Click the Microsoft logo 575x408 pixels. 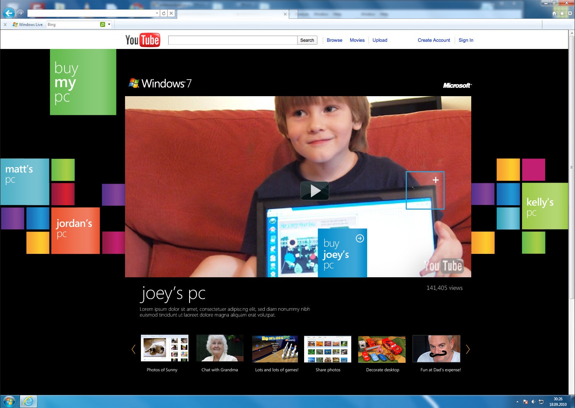457,85
